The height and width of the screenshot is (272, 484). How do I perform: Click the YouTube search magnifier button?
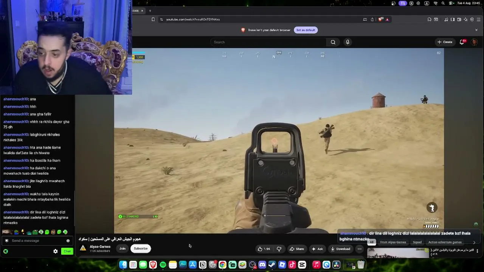point(333,42)
